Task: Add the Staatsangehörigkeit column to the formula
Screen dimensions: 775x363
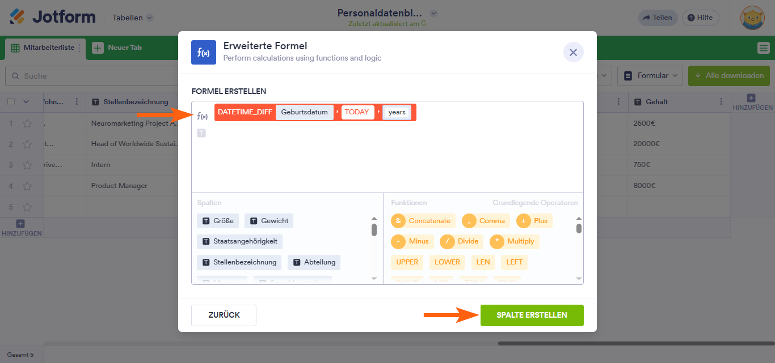Action: (240, 241)
